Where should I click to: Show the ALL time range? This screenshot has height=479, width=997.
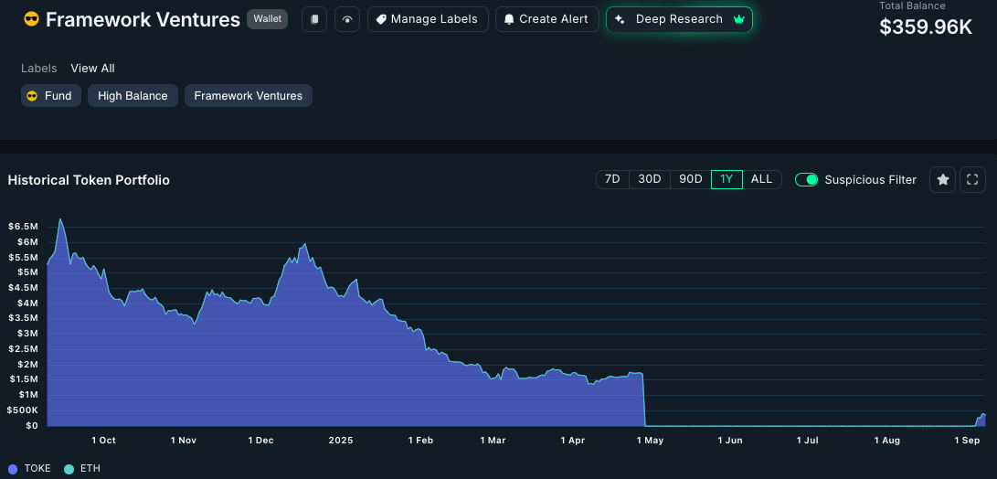(x=761, y=179)
